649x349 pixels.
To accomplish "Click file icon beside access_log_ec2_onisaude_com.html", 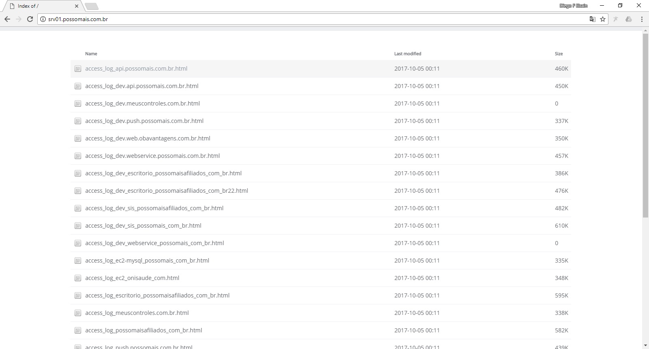I will [x=78, y=278].
